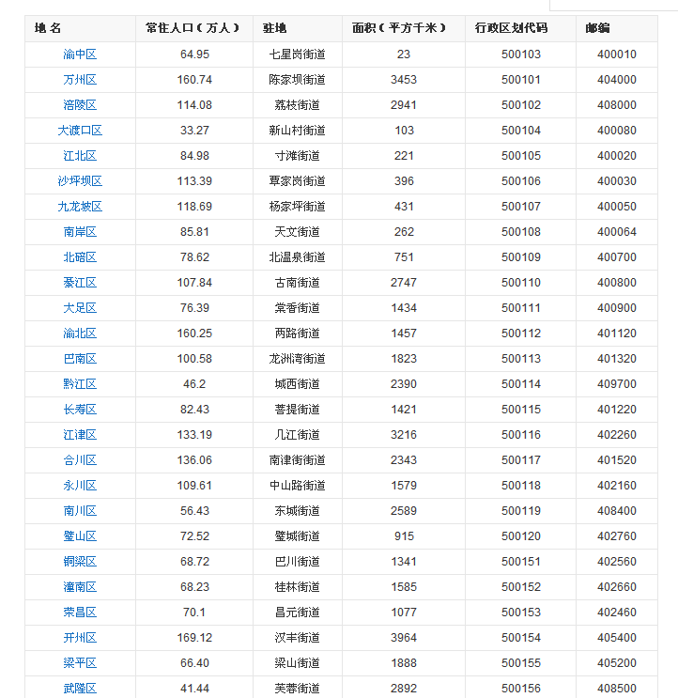Select the 覃家岗街道 cell
678x698 pixels.
point(297,181)
